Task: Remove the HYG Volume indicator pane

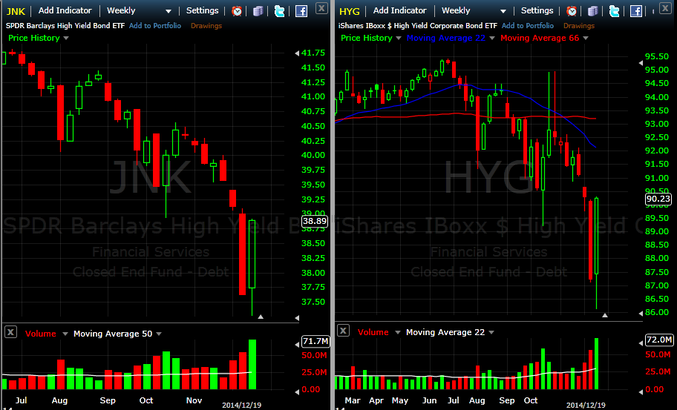Action: point(343,331)
